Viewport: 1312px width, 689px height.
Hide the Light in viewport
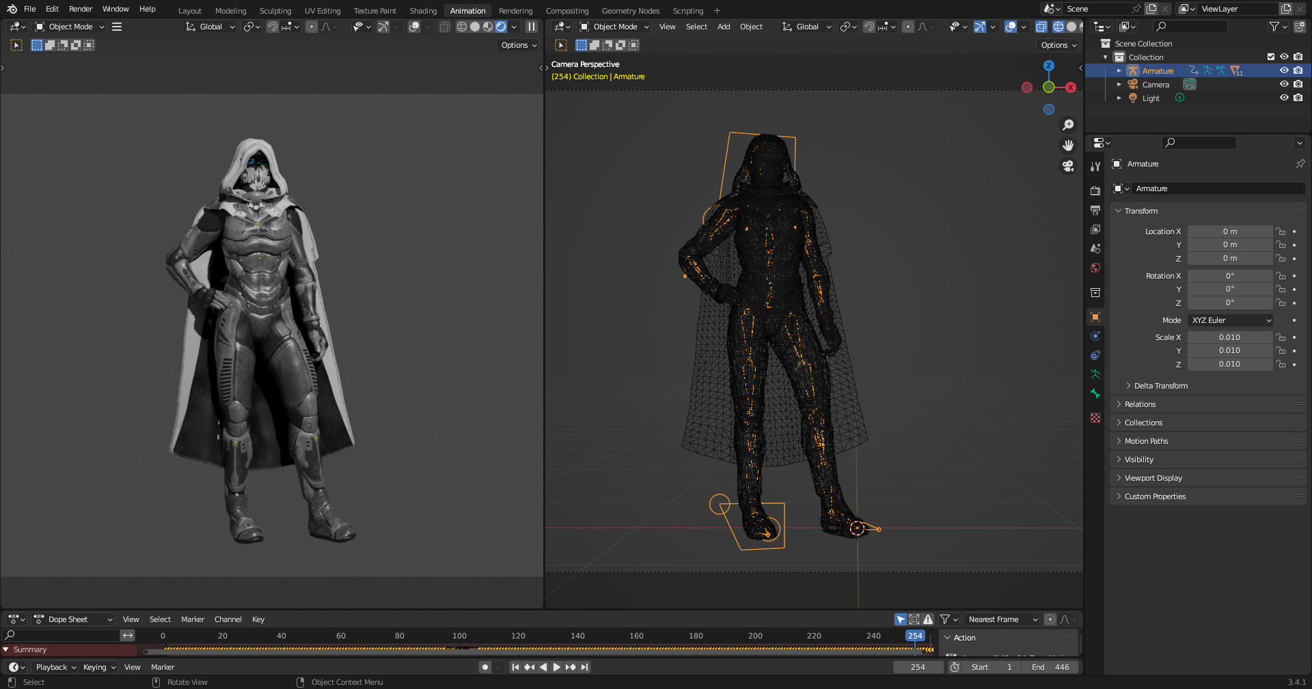(1284, 98)
